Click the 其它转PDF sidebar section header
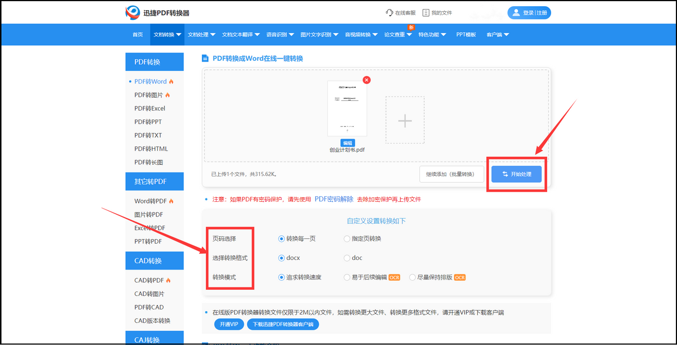The width and height of the screenshot is (677, 345). (155, 182)
